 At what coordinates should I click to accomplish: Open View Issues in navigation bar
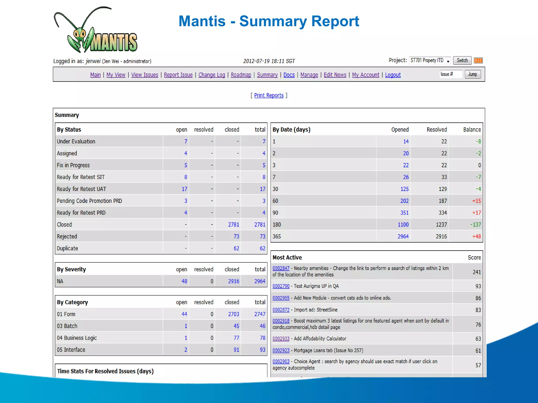tap(145, 75)
